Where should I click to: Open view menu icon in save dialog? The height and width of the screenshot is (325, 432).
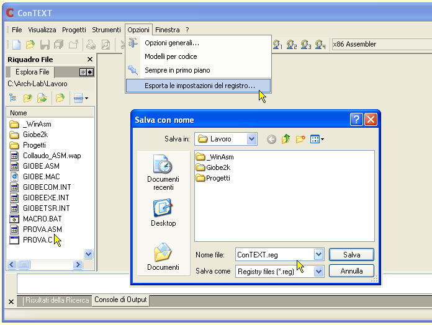point(317,140)
